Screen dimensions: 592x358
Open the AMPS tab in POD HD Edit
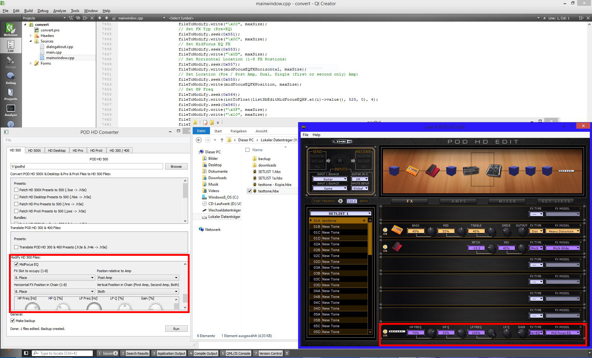point(458,201)
